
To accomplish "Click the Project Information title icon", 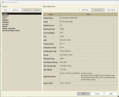I will (x=3, y=2).
